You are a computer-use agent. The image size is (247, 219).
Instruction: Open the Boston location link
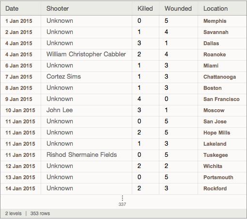(213, 88)
